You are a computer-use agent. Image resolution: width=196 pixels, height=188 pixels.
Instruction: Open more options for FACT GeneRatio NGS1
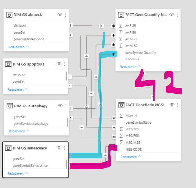tap(178, 105)
